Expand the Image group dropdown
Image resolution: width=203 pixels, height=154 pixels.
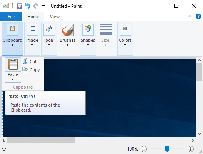click(x=32, y=39)
